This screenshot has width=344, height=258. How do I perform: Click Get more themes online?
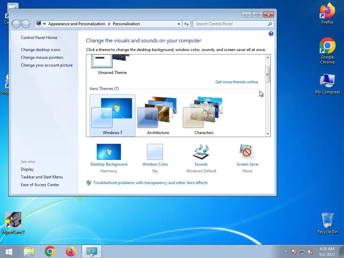[x=236, y=82]
